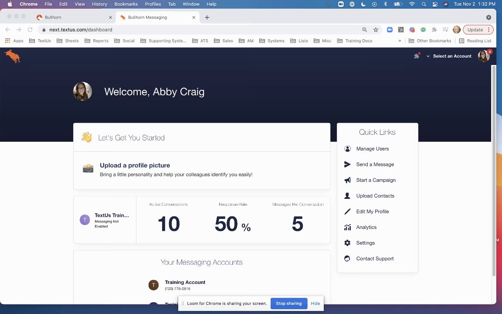This screenshot has height=314, width=502.
Task: Open the Training Docs bookmarks folder
Action: (x=355, y=41)
